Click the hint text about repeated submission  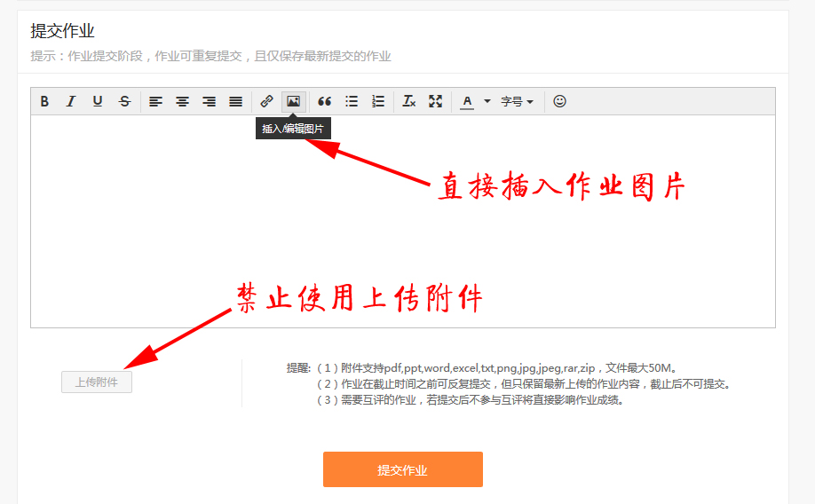pyautogui.click(x=210, y=56)
